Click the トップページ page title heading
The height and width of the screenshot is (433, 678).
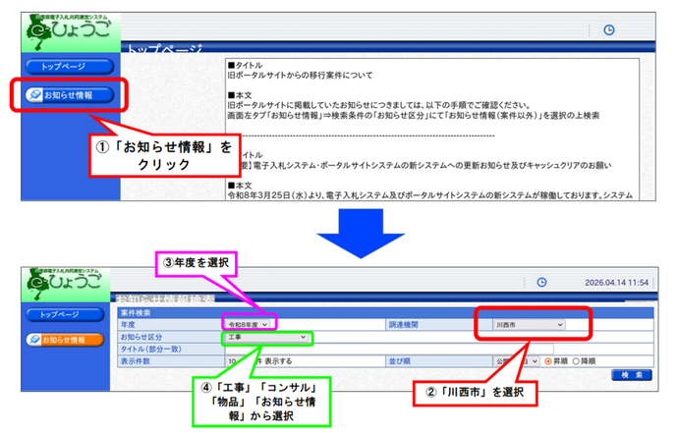pos(164,48)
